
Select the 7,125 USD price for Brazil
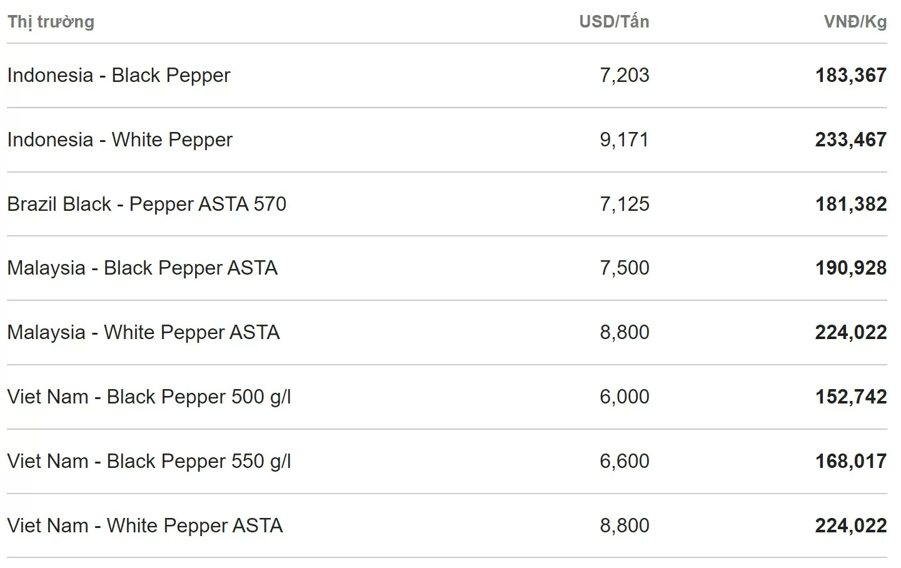tap(624, 204)
